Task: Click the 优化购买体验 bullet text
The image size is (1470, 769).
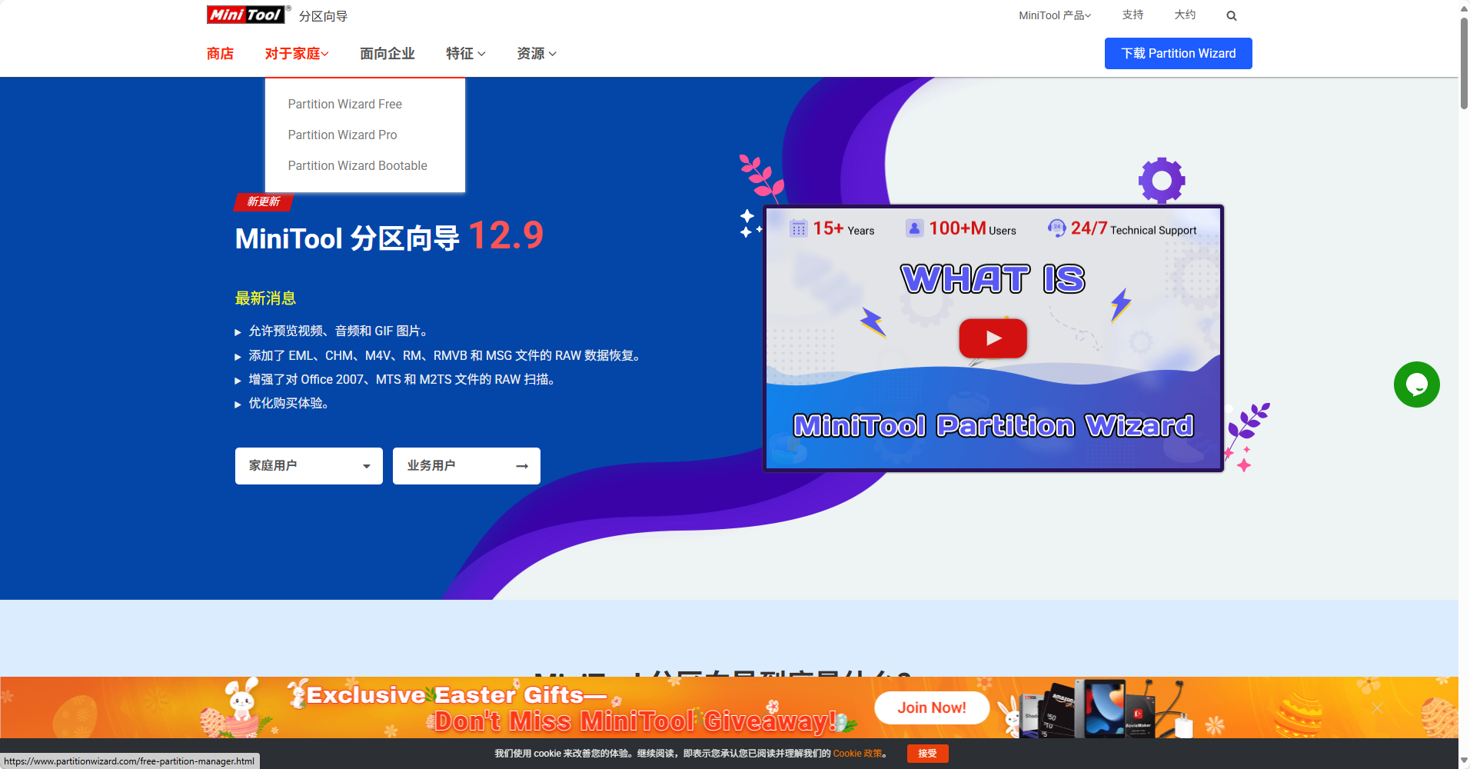Action: 289,404
